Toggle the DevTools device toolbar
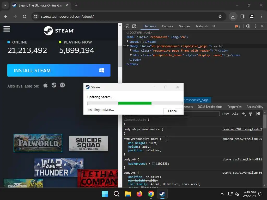The width and height of the screenshot is (267, 200). coord(134,26)
